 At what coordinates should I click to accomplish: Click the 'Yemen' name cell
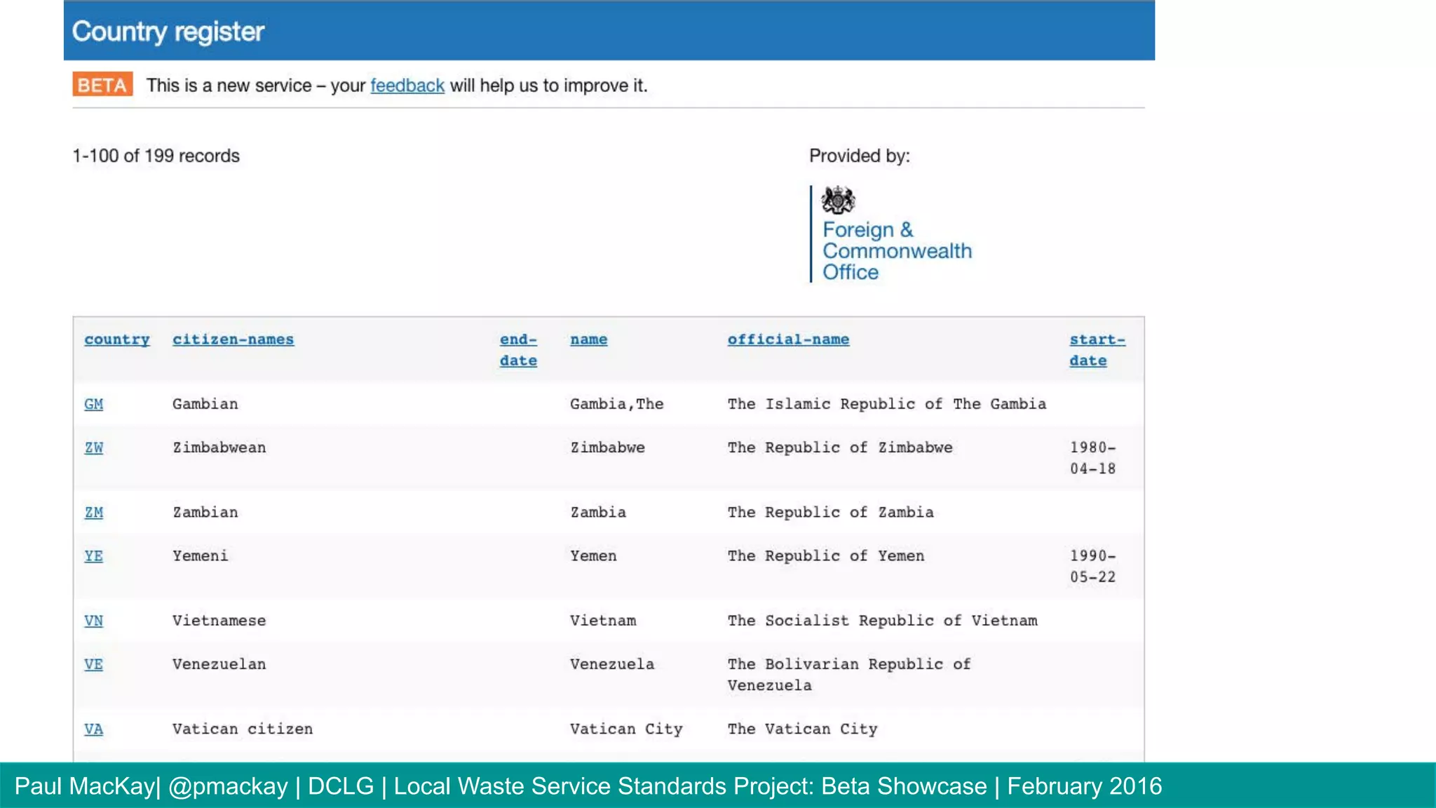tap(593, 556)
